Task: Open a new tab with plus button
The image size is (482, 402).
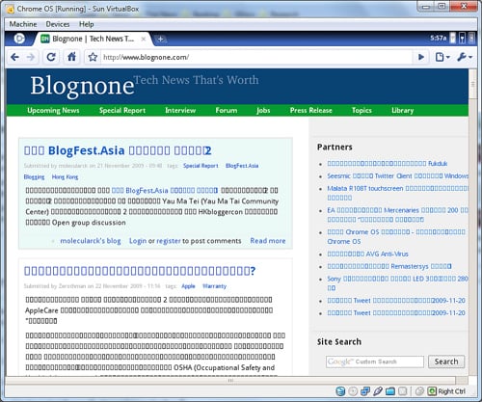Action: (x=160, y=40)
